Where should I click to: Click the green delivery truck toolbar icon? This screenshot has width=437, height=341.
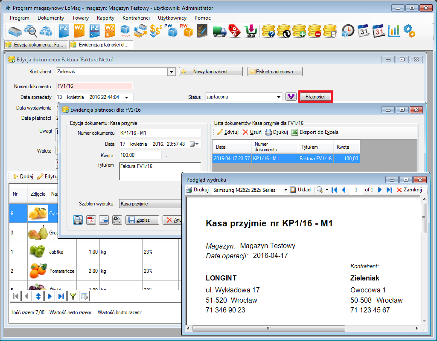click(219, 31)
